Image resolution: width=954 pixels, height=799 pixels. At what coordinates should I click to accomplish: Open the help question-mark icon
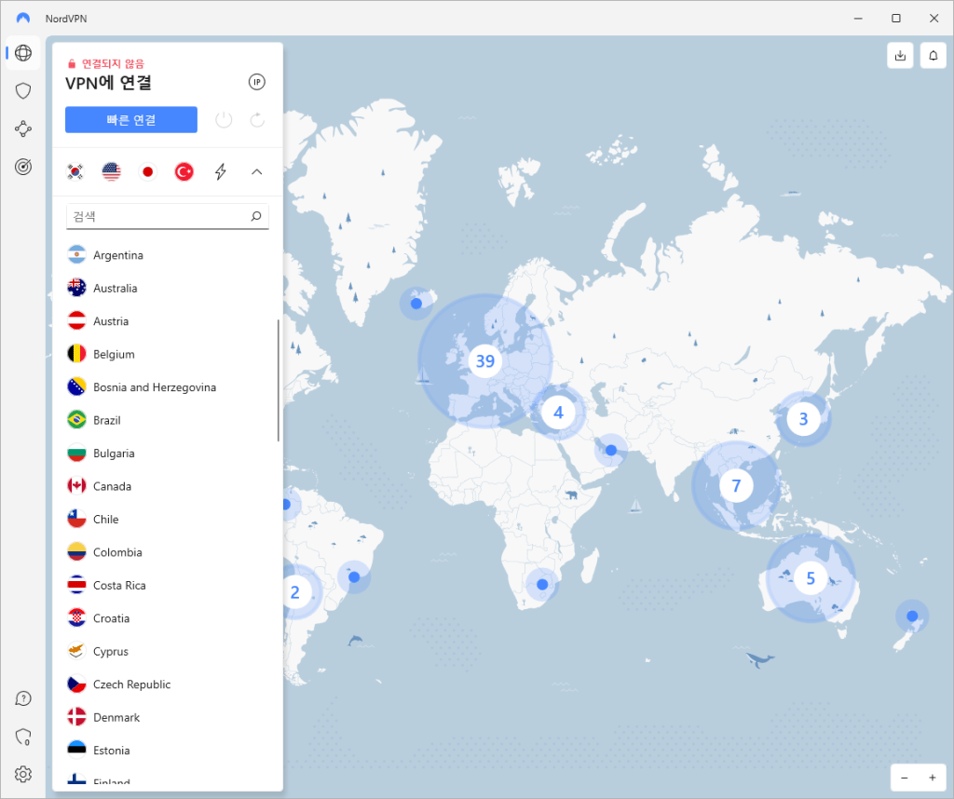[x=22, y=697]
